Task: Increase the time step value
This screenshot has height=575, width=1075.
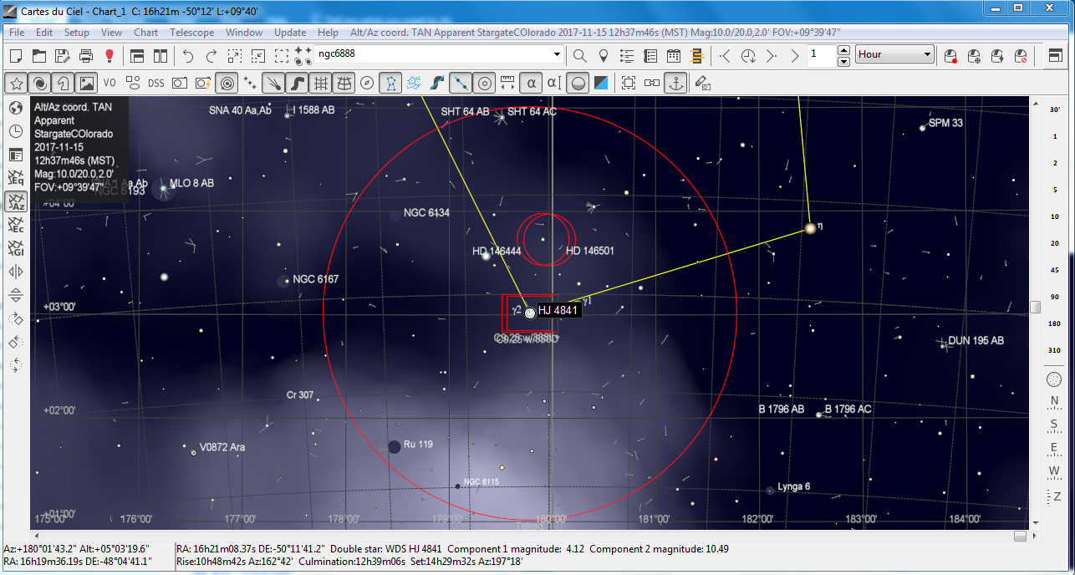Action: (x=843, y=50)
